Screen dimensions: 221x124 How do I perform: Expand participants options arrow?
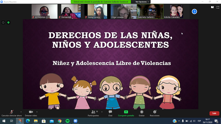click(x=102, y=112)
